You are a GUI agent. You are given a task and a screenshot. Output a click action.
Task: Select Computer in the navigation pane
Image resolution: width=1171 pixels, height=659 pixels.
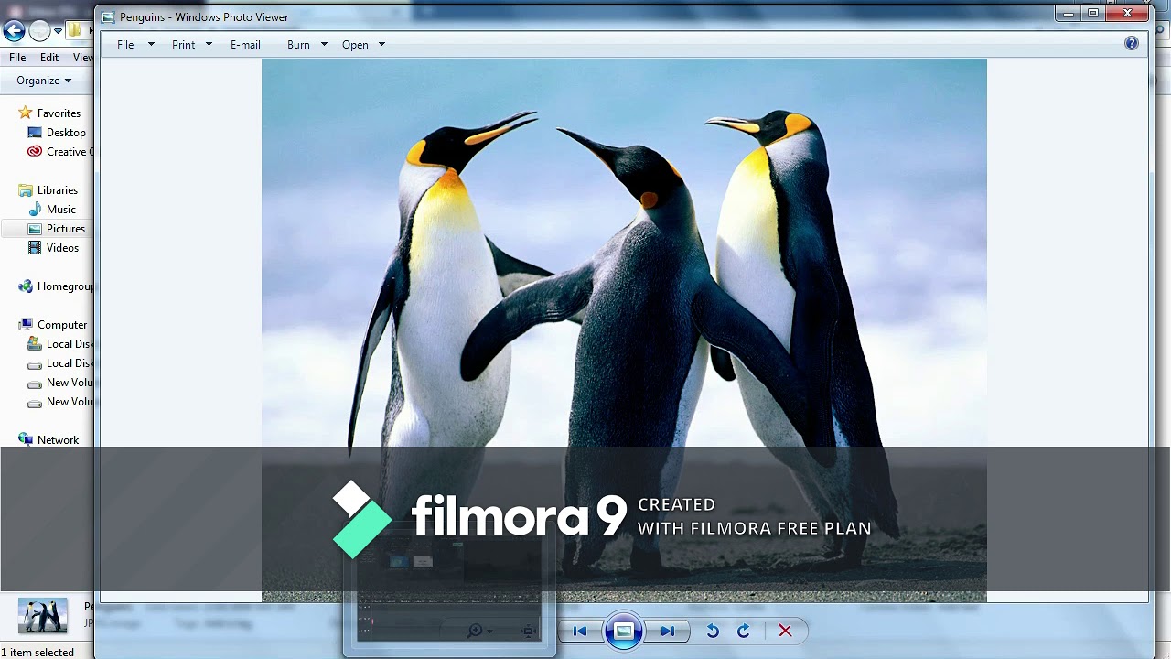[x=62, y=325]
